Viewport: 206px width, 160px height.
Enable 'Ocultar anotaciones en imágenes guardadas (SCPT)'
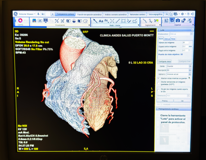159,83
